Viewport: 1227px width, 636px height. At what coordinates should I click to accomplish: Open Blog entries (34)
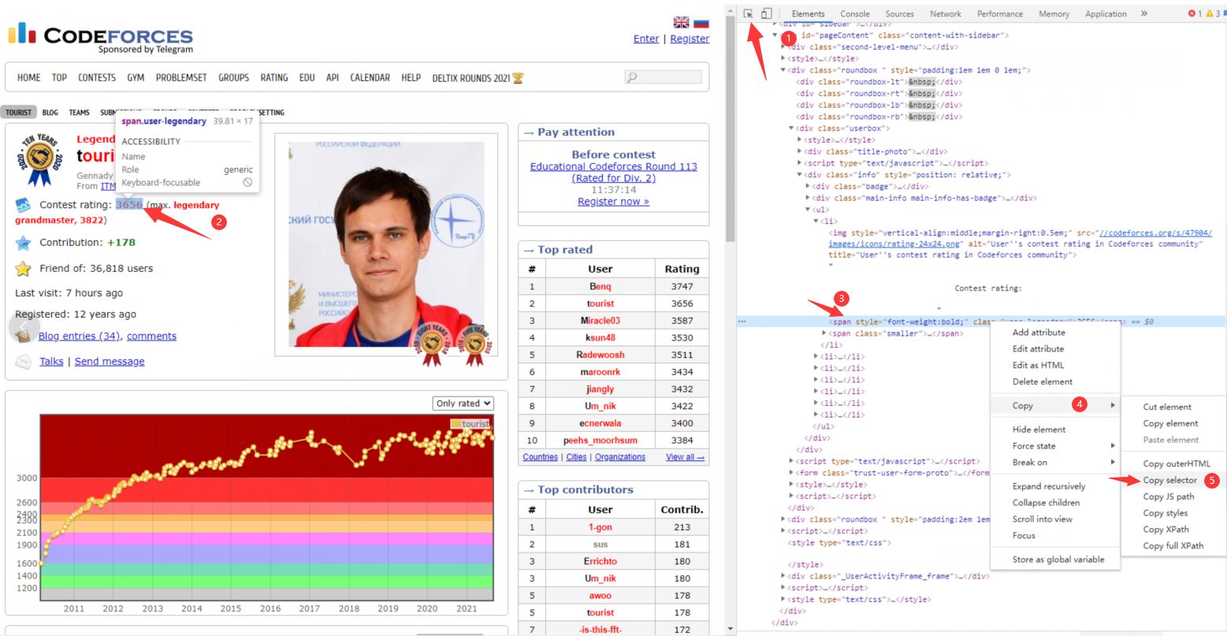coord(79,336)
